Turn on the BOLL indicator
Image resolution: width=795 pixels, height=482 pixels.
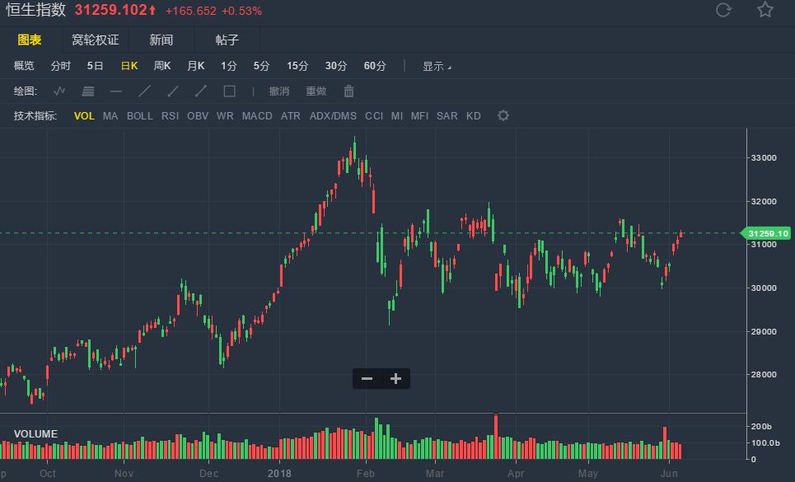139,116
